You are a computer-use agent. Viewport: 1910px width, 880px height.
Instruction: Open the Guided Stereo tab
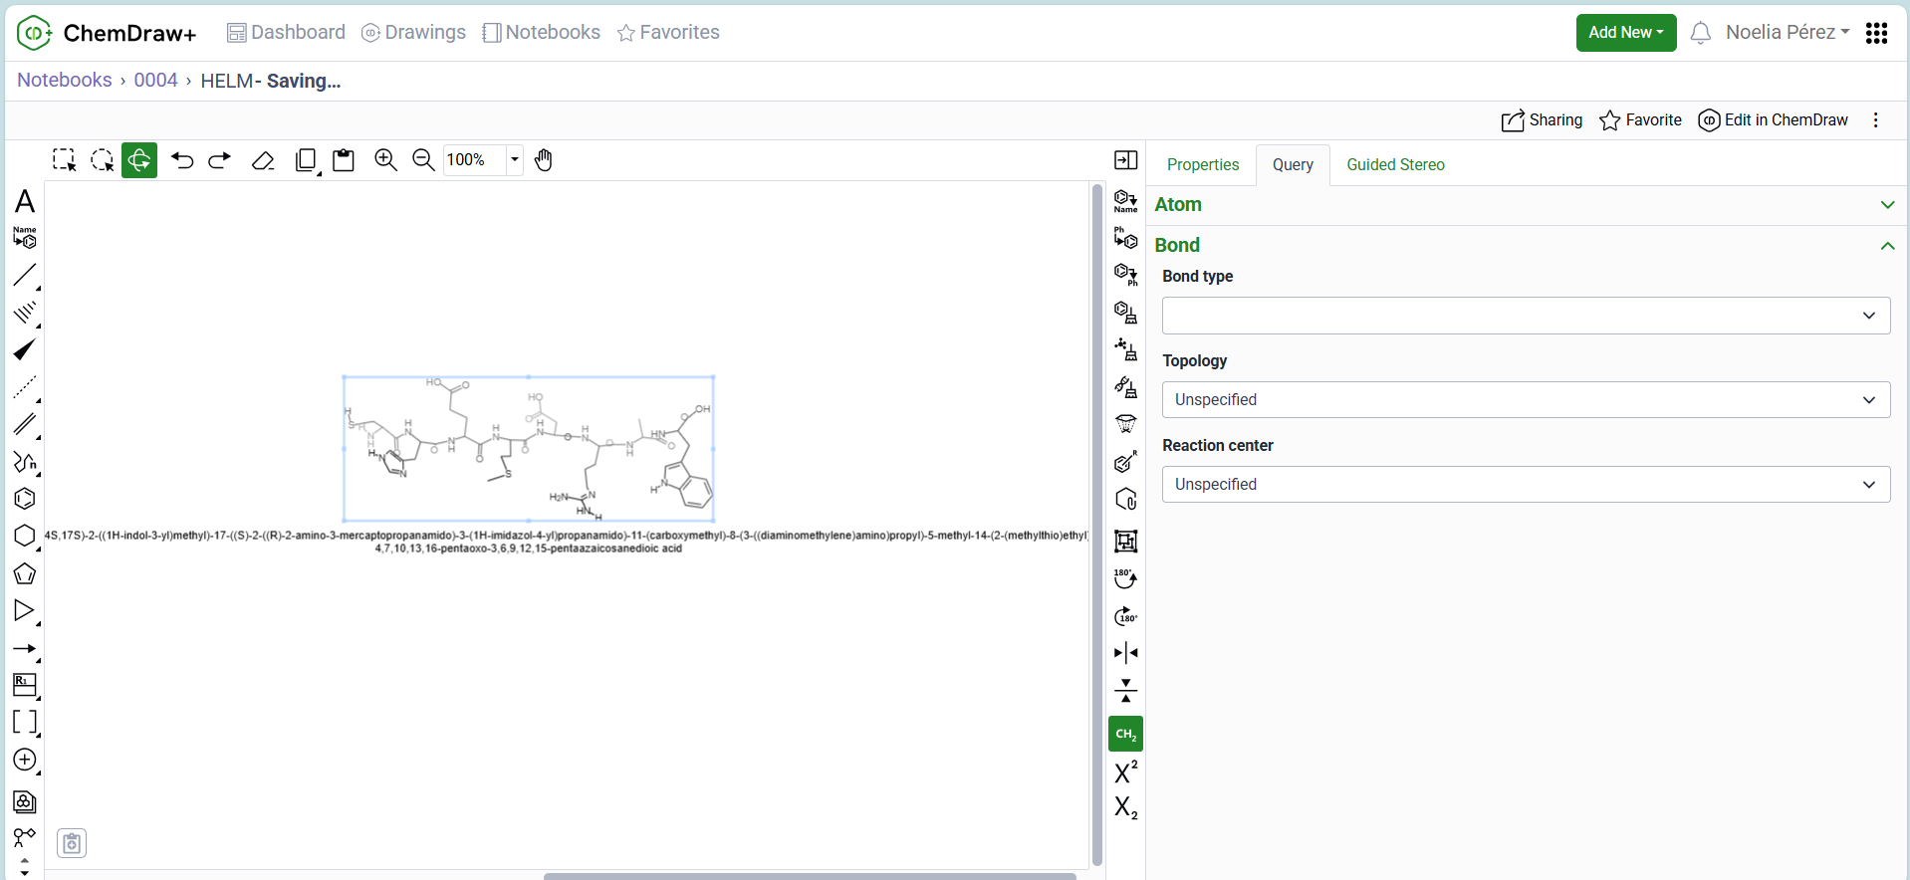pyautogui.click(x=1394, y=165)
